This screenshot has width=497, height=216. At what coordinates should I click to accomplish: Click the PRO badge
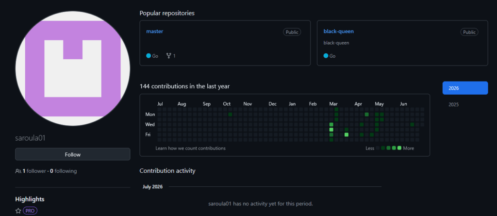30,211
